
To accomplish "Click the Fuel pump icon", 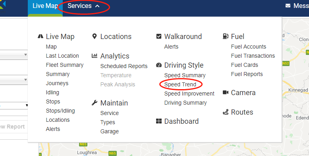I will pyautogui.click(x=226, y=36).
